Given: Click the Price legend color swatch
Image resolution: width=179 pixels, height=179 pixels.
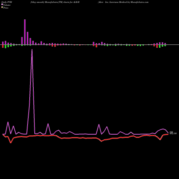Looking at the screenshot, I should 2,8.
